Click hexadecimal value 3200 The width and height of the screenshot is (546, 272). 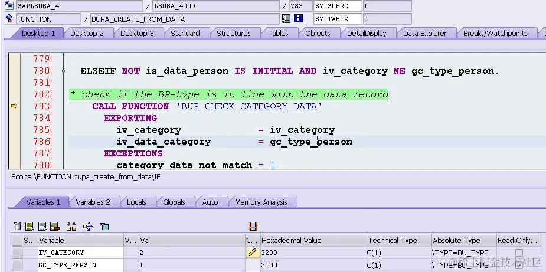[270, 253]
